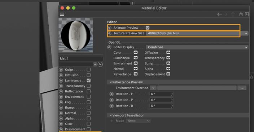Click animation dot beside Animate Preview
Screen dimensions: 254x132
[x=110, y=28]
